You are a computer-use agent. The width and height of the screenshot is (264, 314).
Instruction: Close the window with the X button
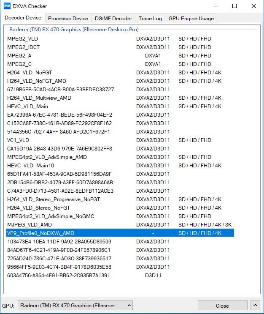(253, 6)
